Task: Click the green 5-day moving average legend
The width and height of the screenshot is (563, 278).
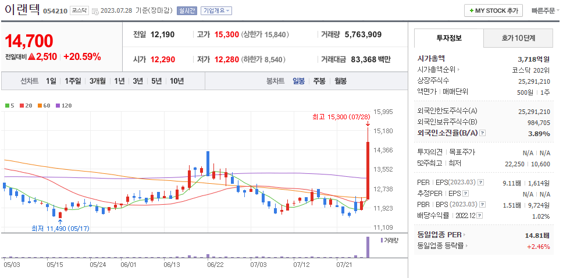Action: pos(10,106)
